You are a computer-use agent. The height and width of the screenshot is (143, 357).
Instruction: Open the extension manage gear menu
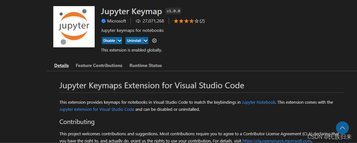pyautogui.click(x=154, y=41)
